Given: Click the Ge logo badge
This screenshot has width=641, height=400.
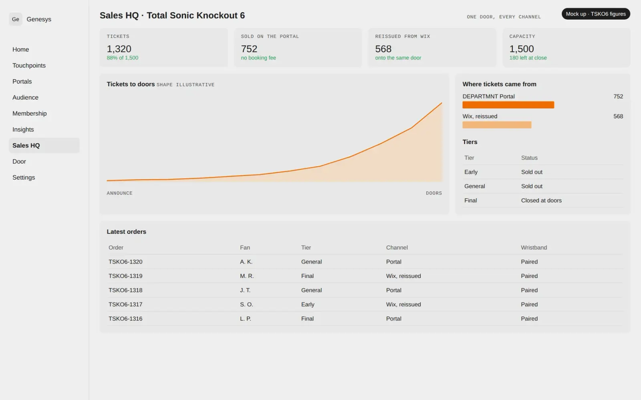Looking at the screenshot, I should [16, 19].
